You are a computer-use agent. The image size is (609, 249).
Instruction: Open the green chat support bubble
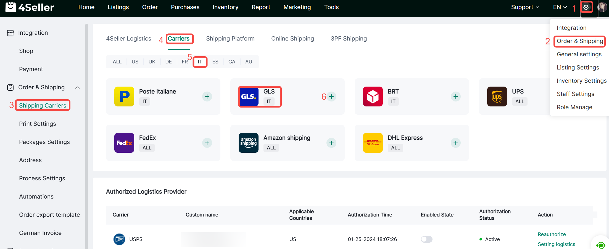[600, 245]
